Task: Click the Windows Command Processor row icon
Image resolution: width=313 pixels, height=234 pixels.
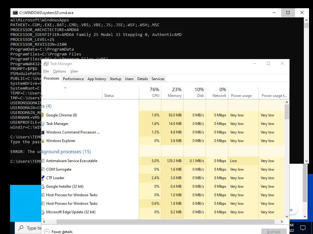Action: click(x=43, y=132)
